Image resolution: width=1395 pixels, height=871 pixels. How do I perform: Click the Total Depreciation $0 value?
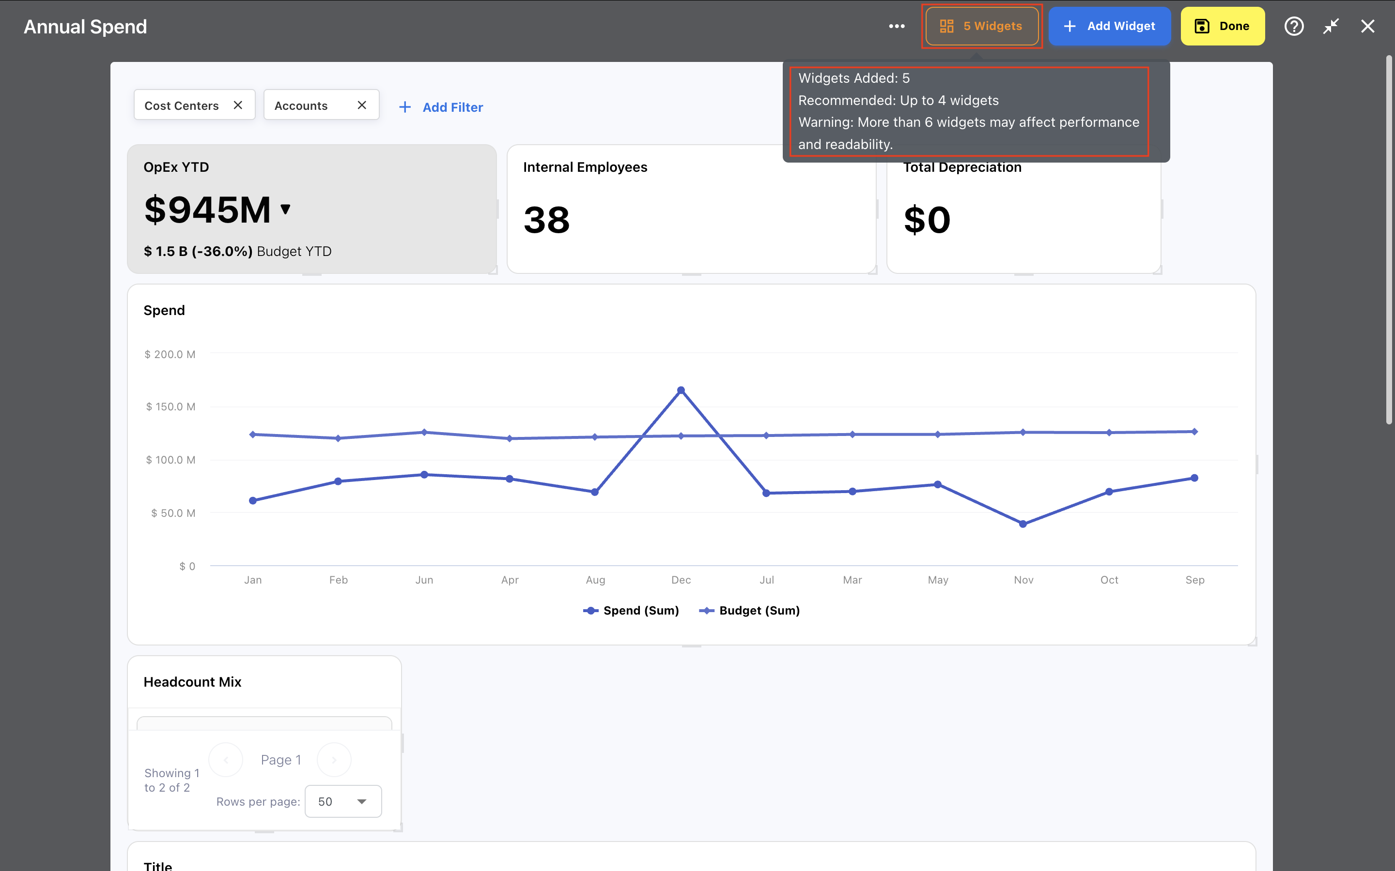coord(927,220)
